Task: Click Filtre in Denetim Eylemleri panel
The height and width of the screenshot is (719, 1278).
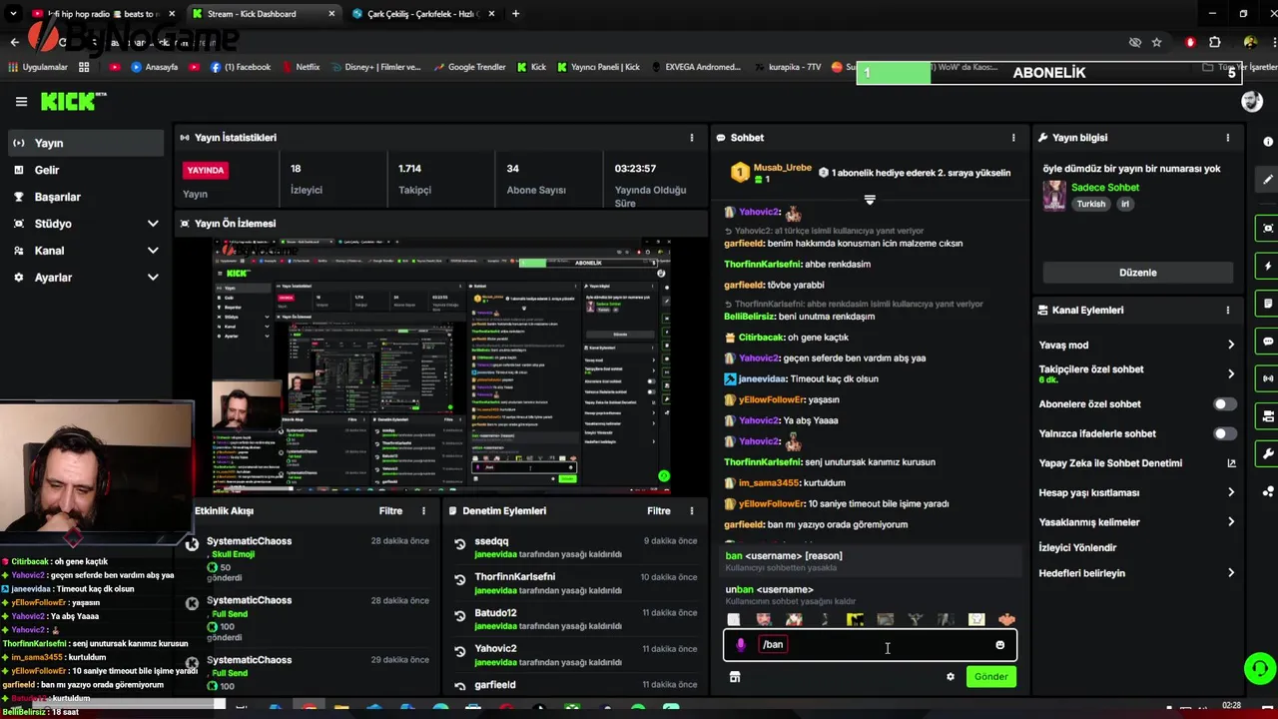Action: click(659, 510)
